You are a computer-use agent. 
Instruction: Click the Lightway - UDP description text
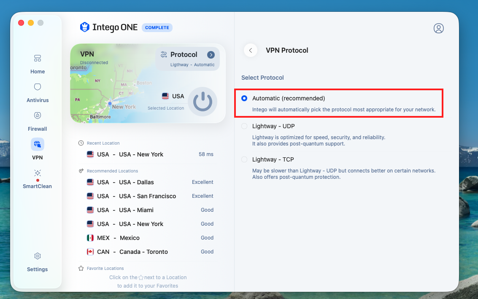point(319,140)
